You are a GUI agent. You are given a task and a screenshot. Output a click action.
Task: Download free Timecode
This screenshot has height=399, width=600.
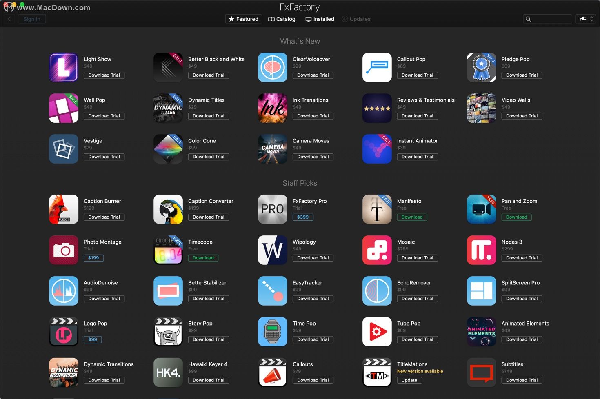tap(203, 258)
